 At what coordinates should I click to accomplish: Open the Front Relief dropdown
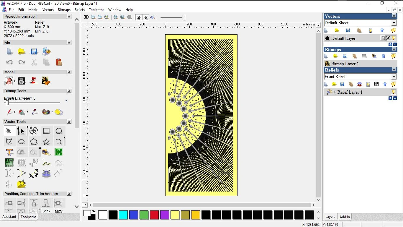(x=394, y=77)
